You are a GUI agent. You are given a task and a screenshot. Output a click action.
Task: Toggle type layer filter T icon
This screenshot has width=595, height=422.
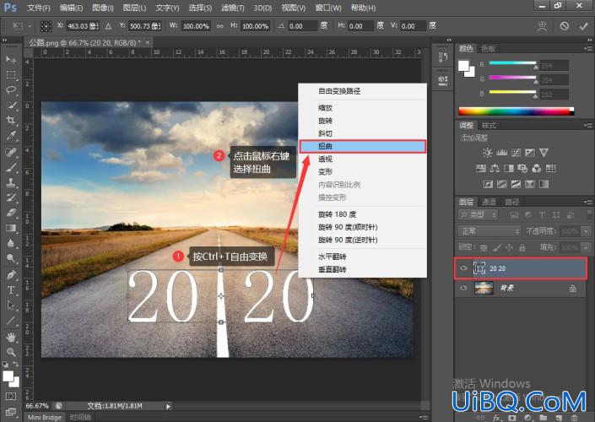click(x=542, y=214)
